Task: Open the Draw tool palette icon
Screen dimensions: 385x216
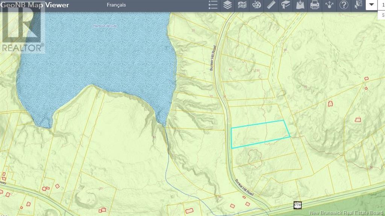Action: coord(256,5)
